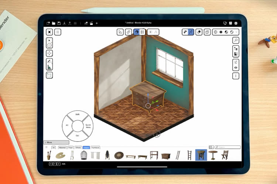Screen dimensions: 277x184
Task: Click the chain link pivot icon
Action: pyautogui.click(x=128, y=32)
